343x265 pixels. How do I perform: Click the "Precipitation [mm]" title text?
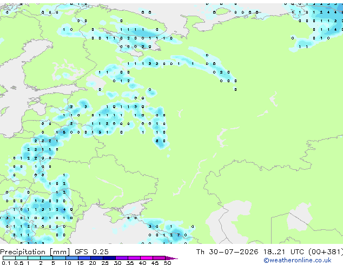click(x=35, y=252)
